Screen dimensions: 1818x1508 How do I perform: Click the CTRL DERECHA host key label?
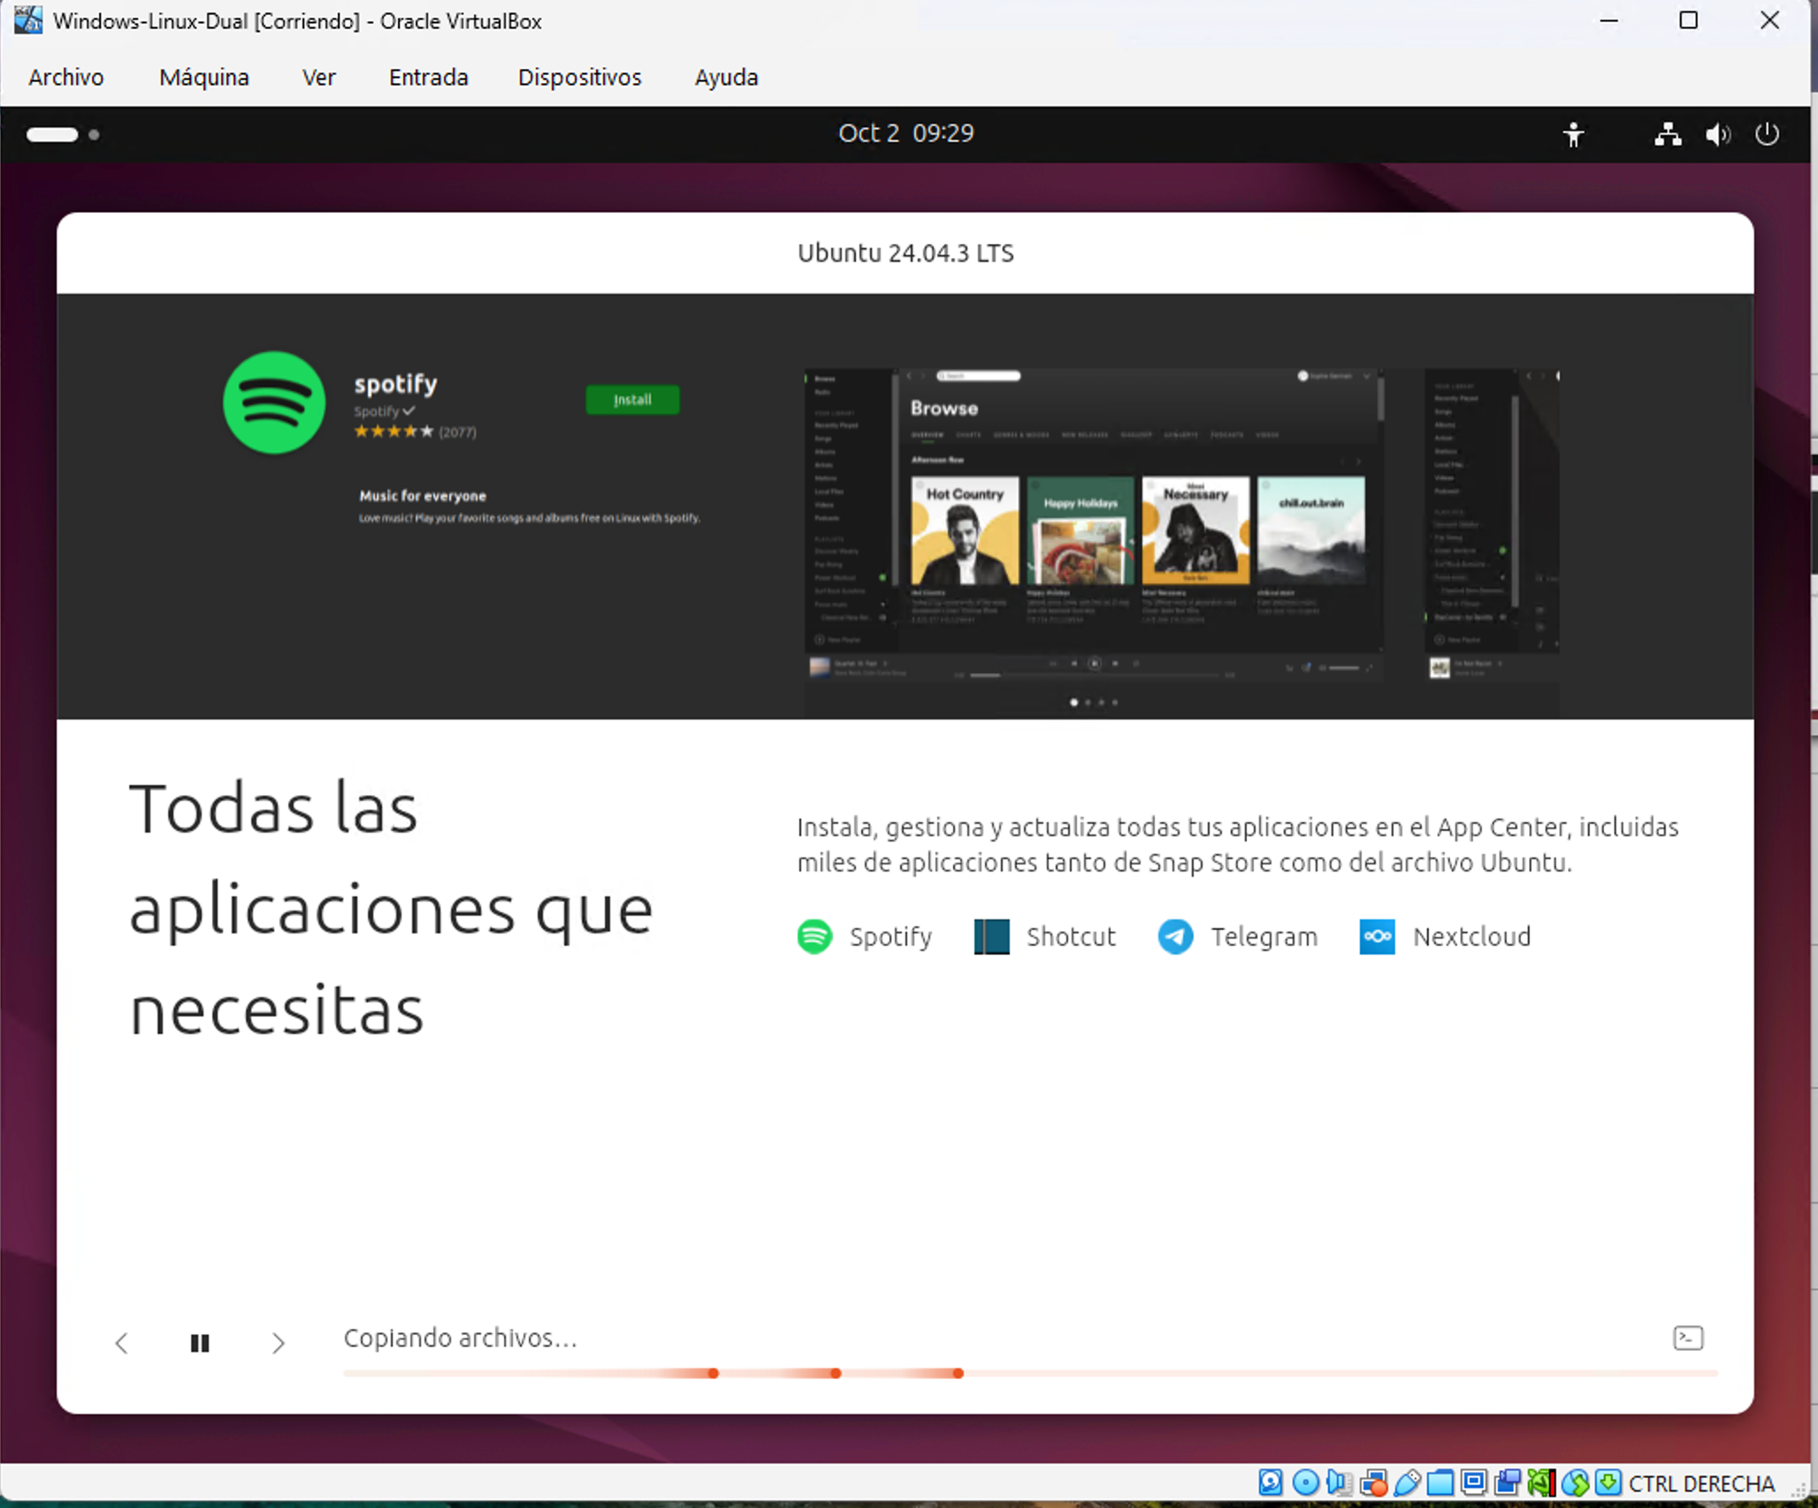coord(1702,1483)
